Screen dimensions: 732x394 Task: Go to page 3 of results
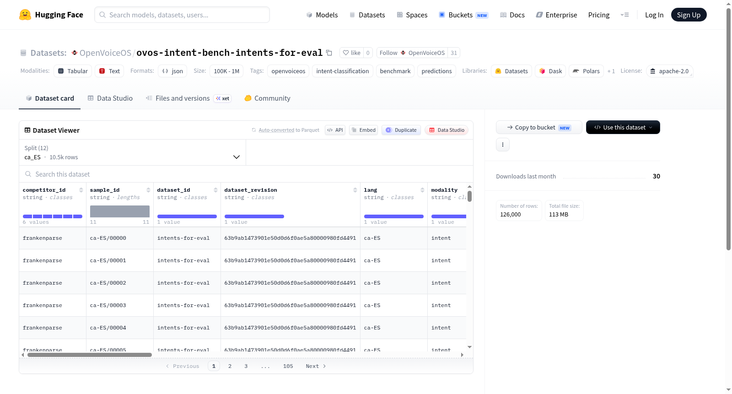coord(246,366)
